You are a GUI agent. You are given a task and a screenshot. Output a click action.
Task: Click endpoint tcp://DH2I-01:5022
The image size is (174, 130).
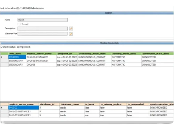tap(67, 57)
